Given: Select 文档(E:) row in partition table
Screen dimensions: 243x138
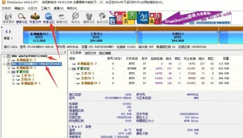Looking at the screenshot, I should (149, 78).
